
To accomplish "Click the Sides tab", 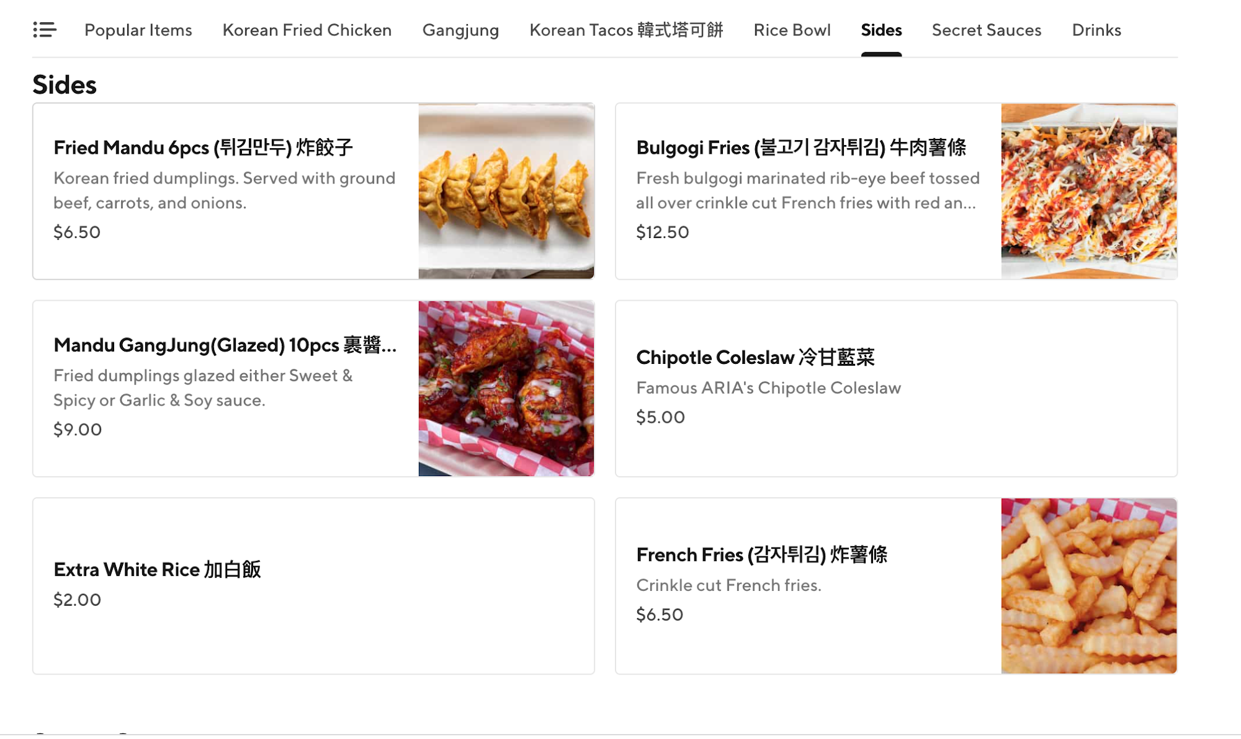I will 881,30.
